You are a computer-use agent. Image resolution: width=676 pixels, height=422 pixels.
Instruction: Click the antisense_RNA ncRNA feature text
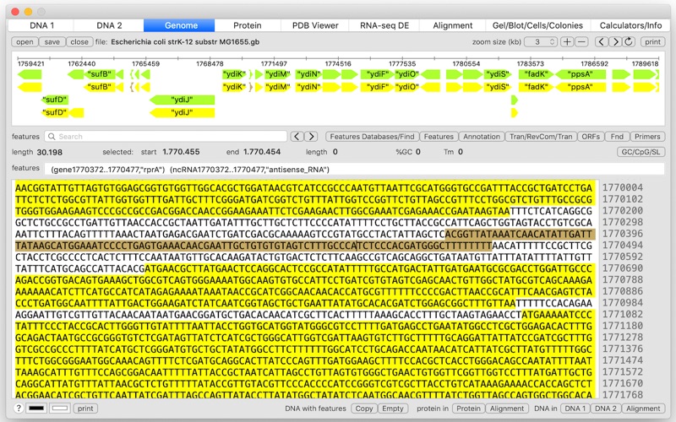point(249,170)
